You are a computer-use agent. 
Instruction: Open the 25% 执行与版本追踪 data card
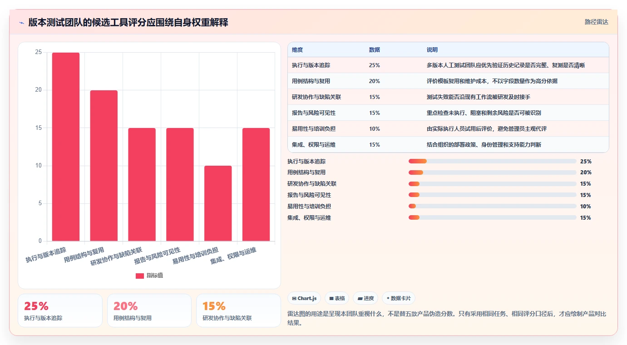pyautogui.click(x=60, y=310)
